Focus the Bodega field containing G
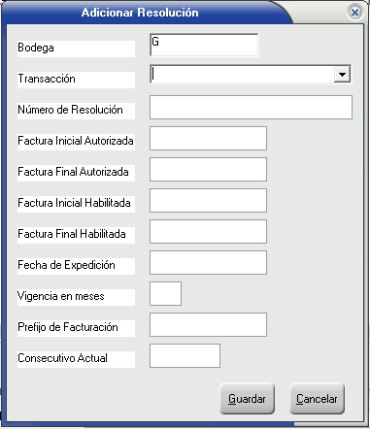Screen dimensions: 370x429 coord(204,45)
